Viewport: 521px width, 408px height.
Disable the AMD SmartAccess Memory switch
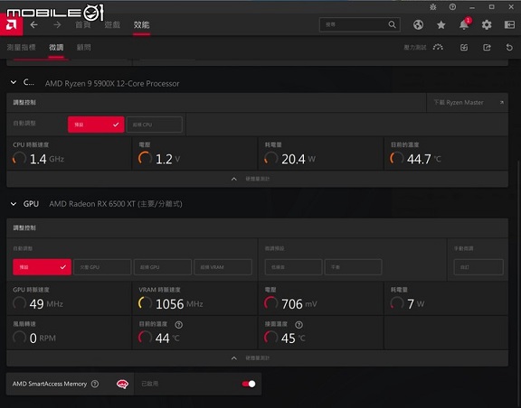(249, 384)
